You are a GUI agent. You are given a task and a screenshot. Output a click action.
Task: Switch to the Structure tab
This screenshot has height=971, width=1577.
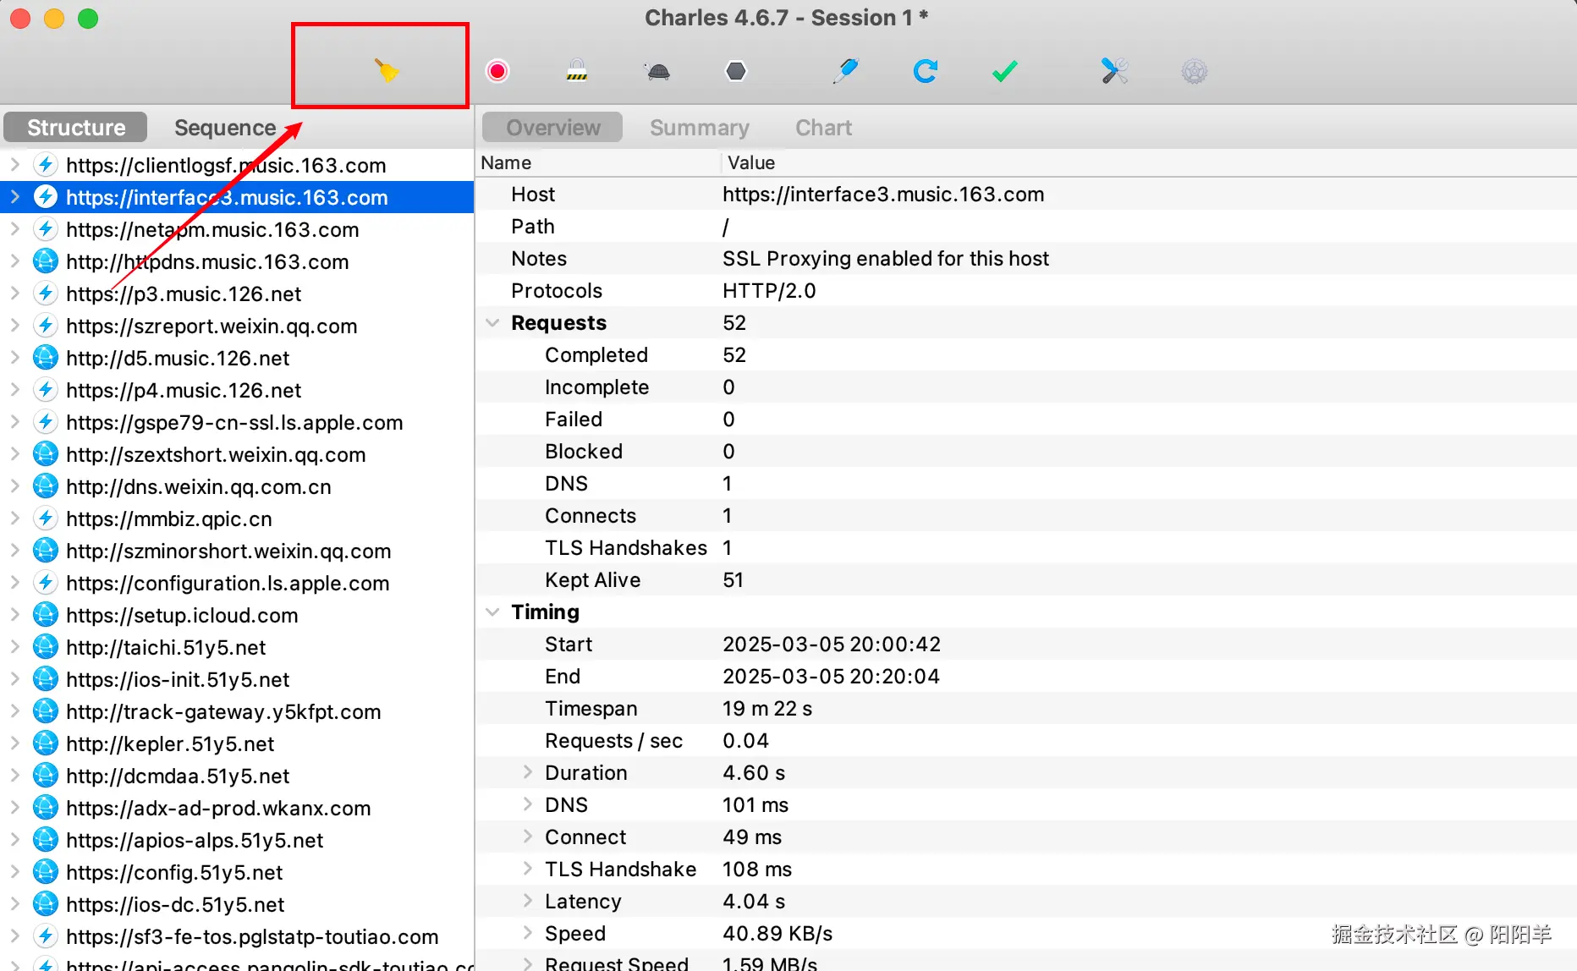coord(76,128)
